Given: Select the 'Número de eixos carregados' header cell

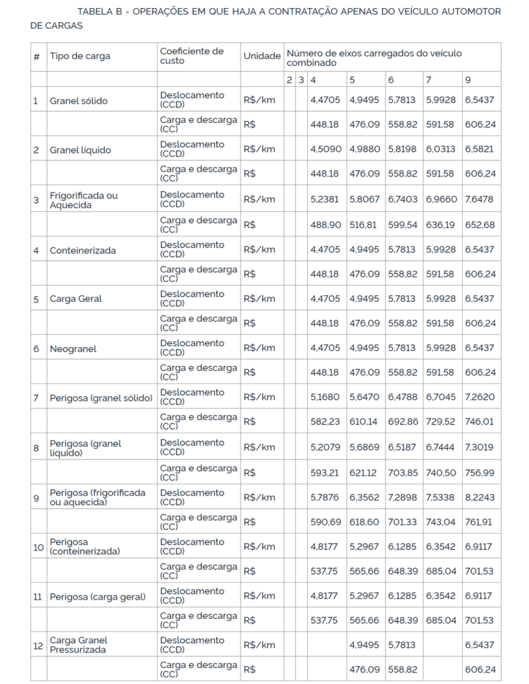Looking at the screenshot, I should (373, 57).
